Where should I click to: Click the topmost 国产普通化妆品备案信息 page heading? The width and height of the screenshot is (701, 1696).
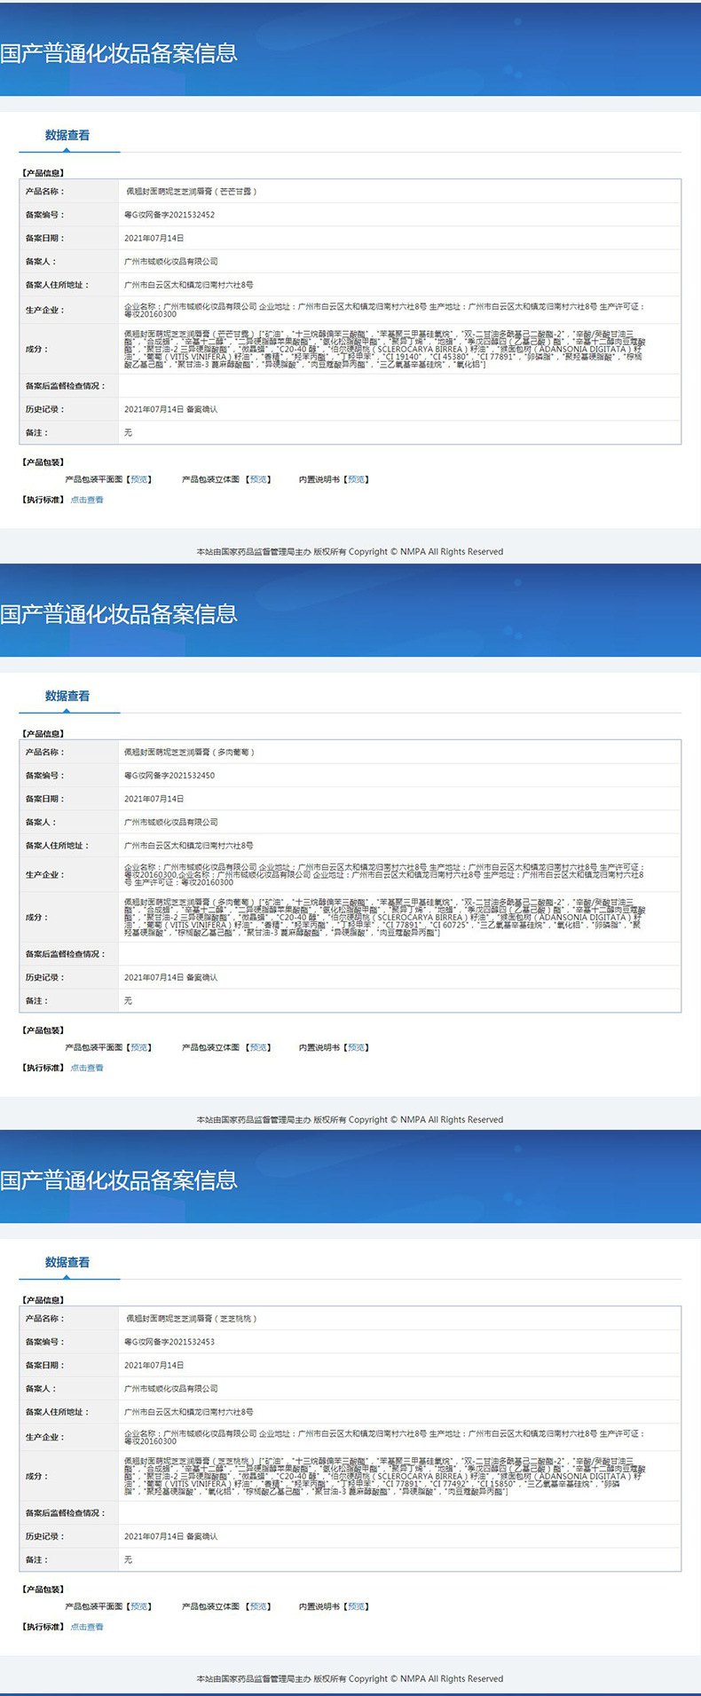(119, 53)
